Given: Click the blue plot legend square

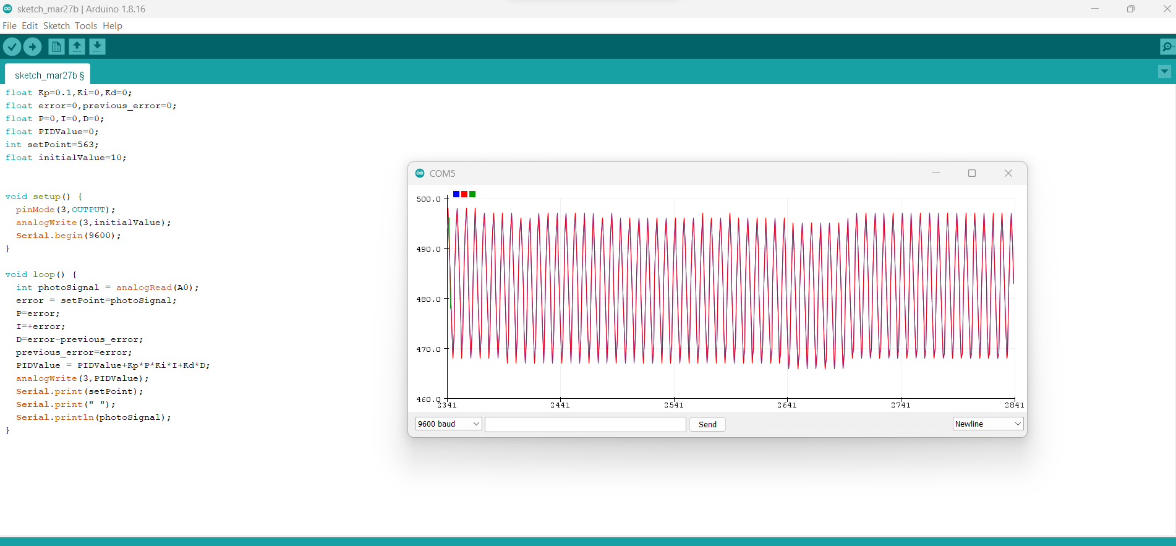Looking at the screenshot, I should pyautogui.click(x=456, y=194).
